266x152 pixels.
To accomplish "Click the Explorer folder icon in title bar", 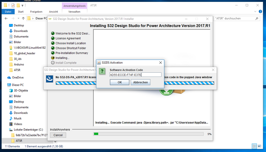I will point(5,5).
